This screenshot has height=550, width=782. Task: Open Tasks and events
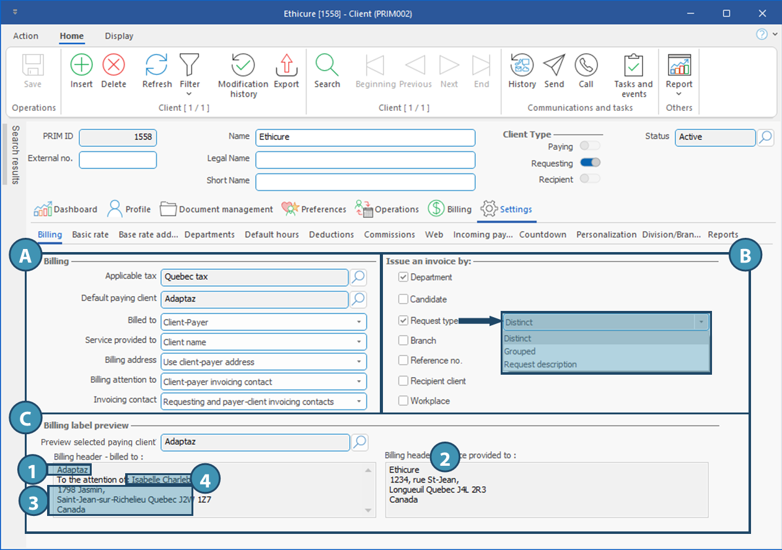coord(633,65)
